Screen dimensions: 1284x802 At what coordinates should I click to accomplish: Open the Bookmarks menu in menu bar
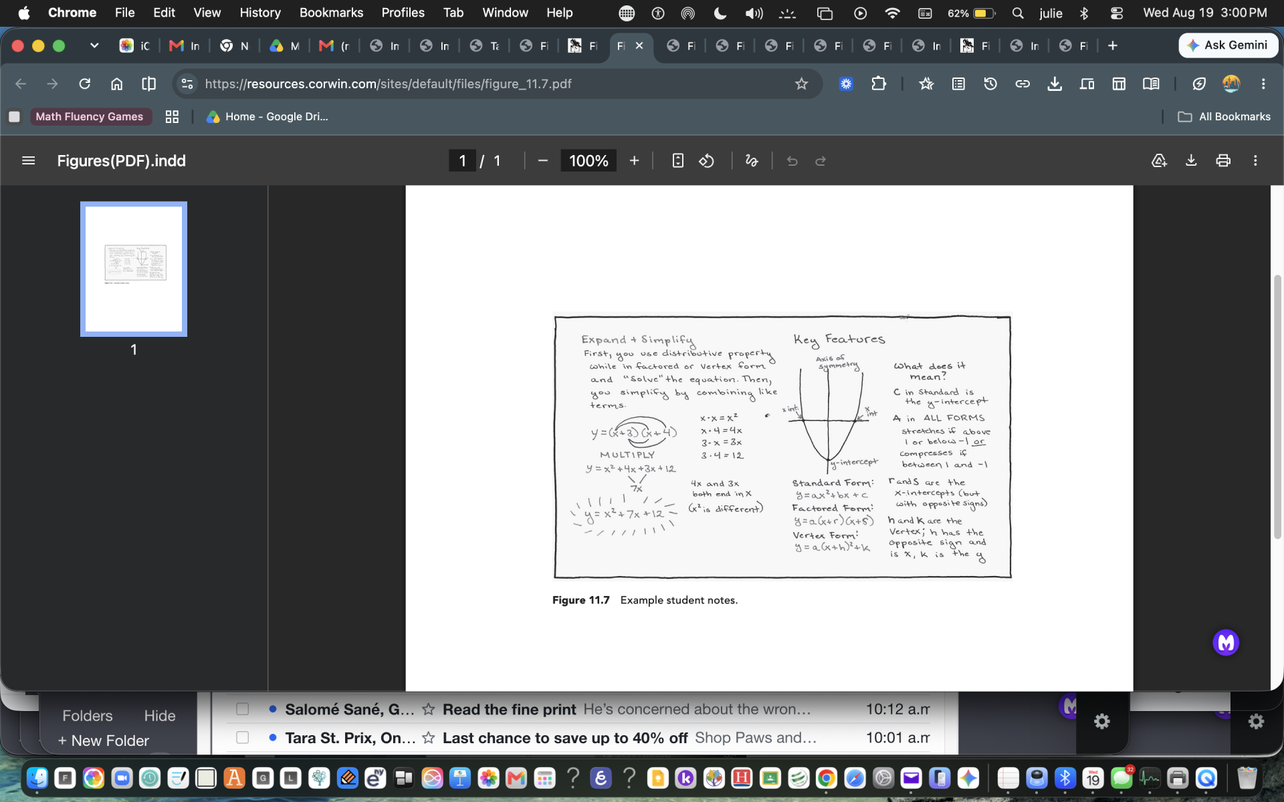pos(331,13)
